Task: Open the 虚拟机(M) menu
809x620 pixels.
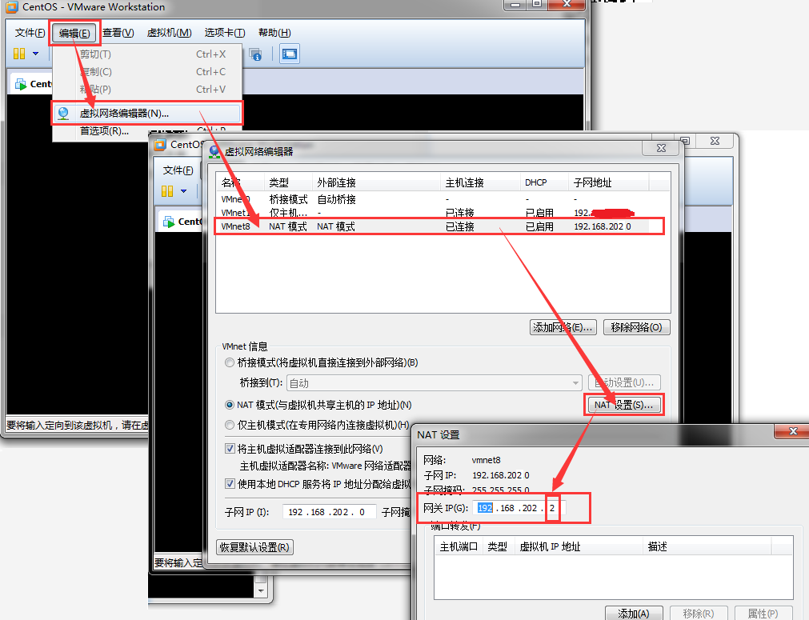Action: tap(169, 33)
